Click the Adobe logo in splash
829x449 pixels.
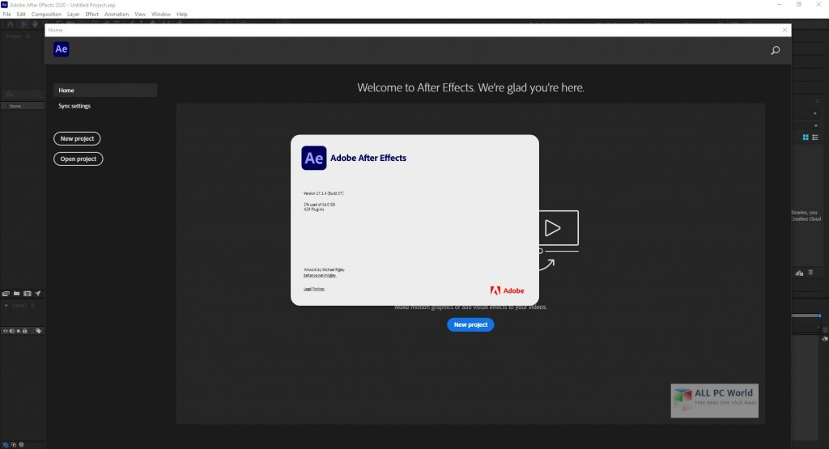tap(507, 290)
